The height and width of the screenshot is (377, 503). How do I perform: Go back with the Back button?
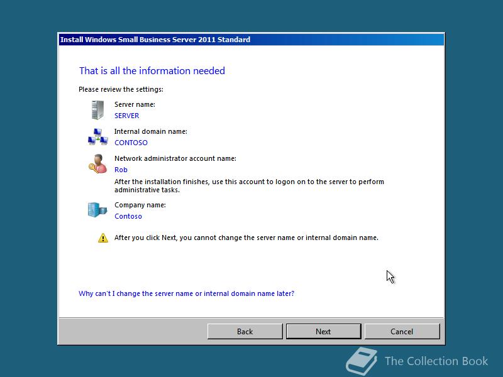(x=245, y=331)
